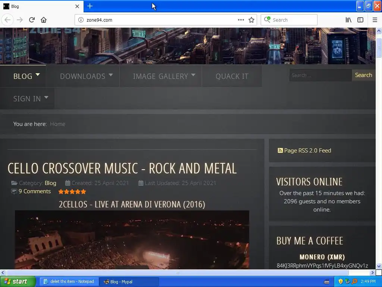Click the browser search engine icon
This screenshot has width=382, height=287.
click(267, 19)
